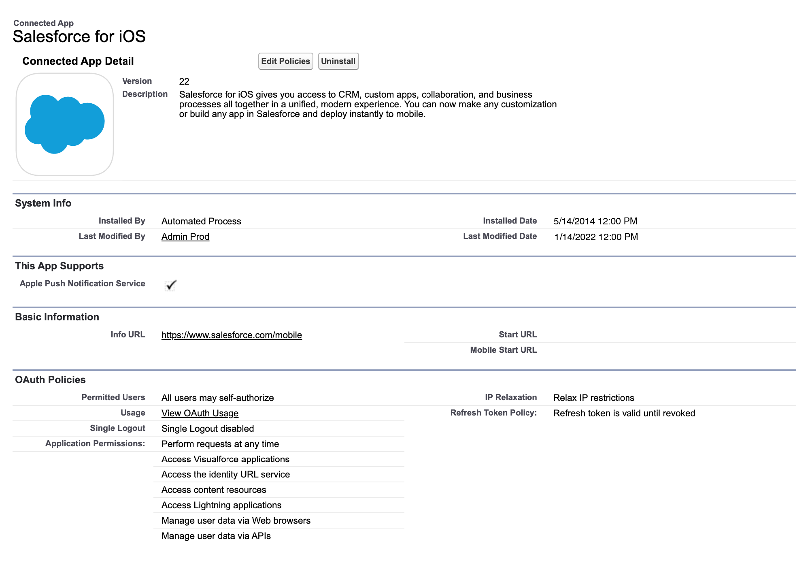This screenshot has width=810, height=567.
Task: Click the 'Automated Process' installed by value
Action: tap(201, 221)
